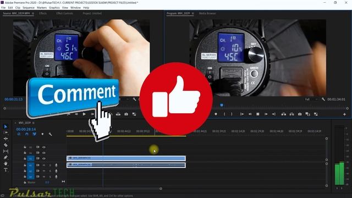Select the Pen tool
This screenshot has width=352, height=198.
pyautogui.click(x=6, y=157)
